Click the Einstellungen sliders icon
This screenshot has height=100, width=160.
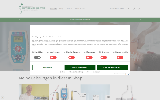[65, 52]
